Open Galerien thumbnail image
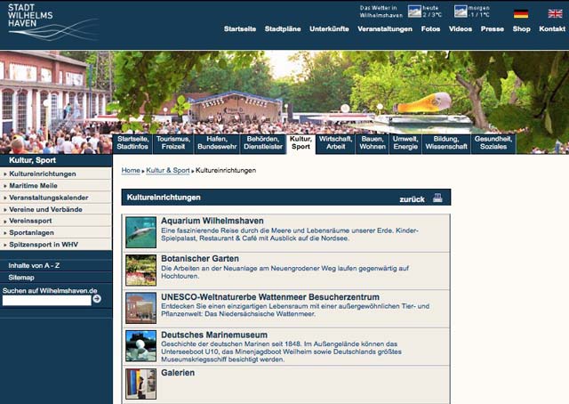This screenshot has width=569, height=404. point(140,384)
